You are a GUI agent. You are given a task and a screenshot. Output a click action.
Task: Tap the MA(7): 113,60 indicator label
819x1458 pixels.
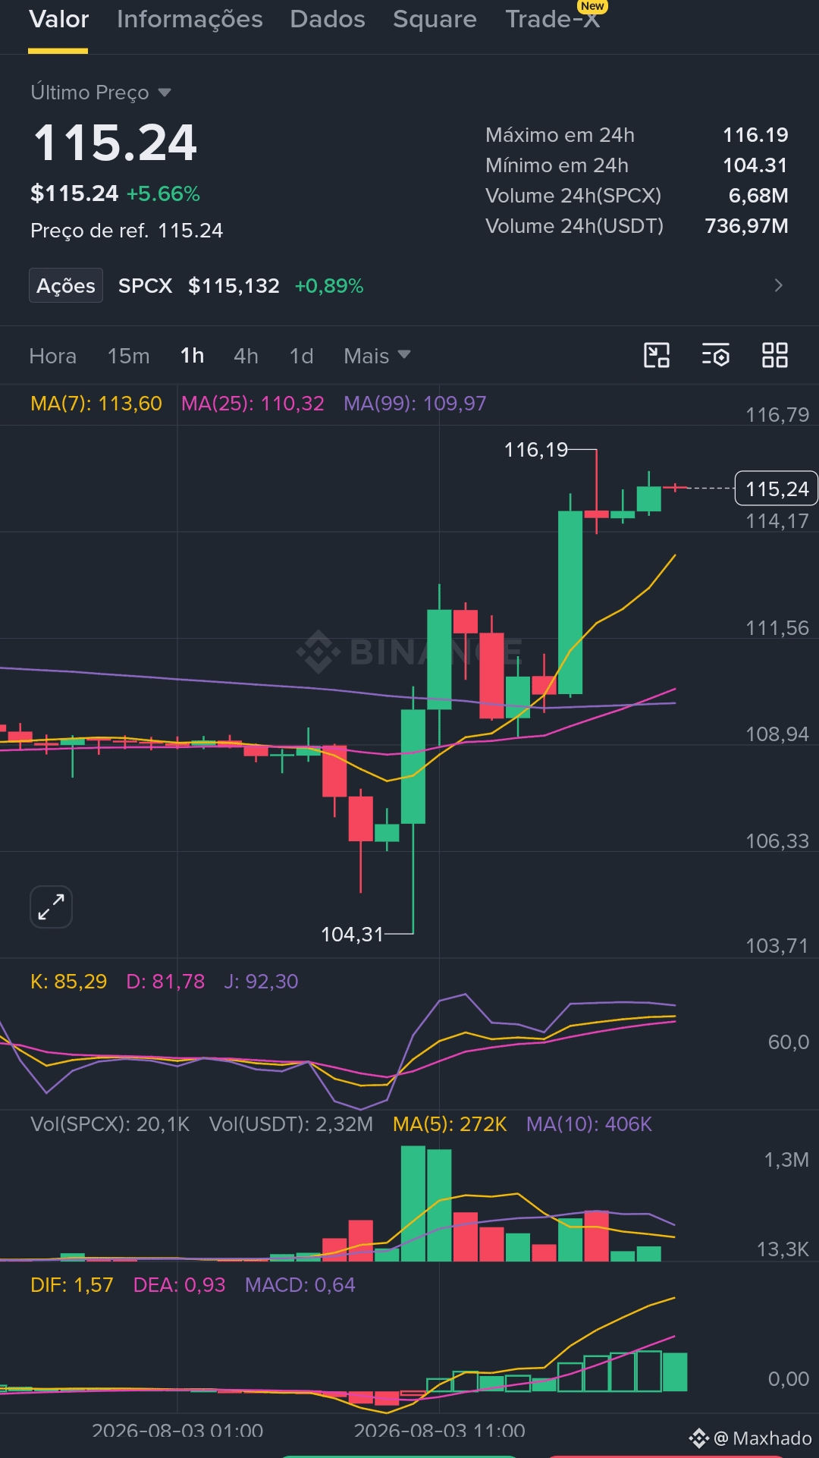pyautogui.click(x=96, y=403)
